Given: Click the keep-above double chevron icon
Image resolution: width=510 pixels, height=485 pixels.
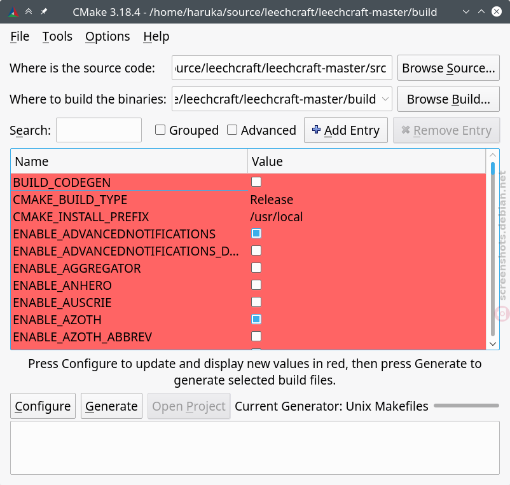Looking at the screenshot, I should (x=29, y=11).
